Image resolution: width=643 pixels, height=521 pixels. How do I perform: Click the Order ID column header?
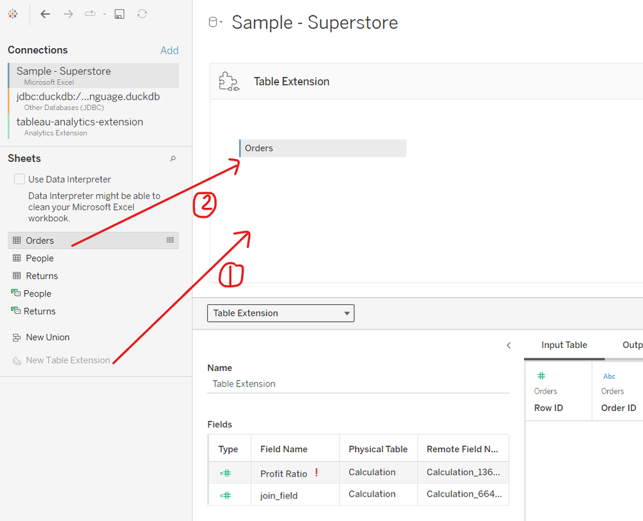[619, 408]
